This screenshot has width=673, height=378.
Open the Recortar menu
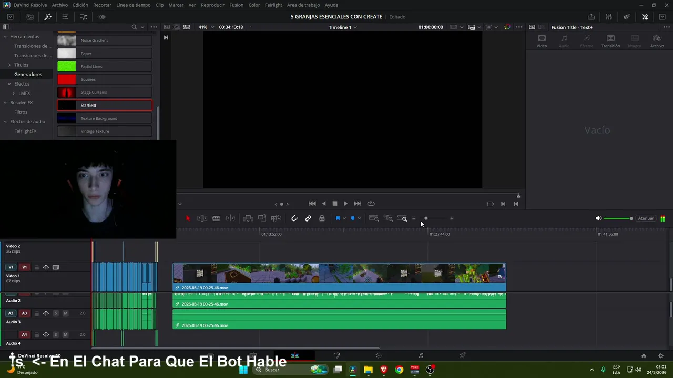tap(102, 5)
